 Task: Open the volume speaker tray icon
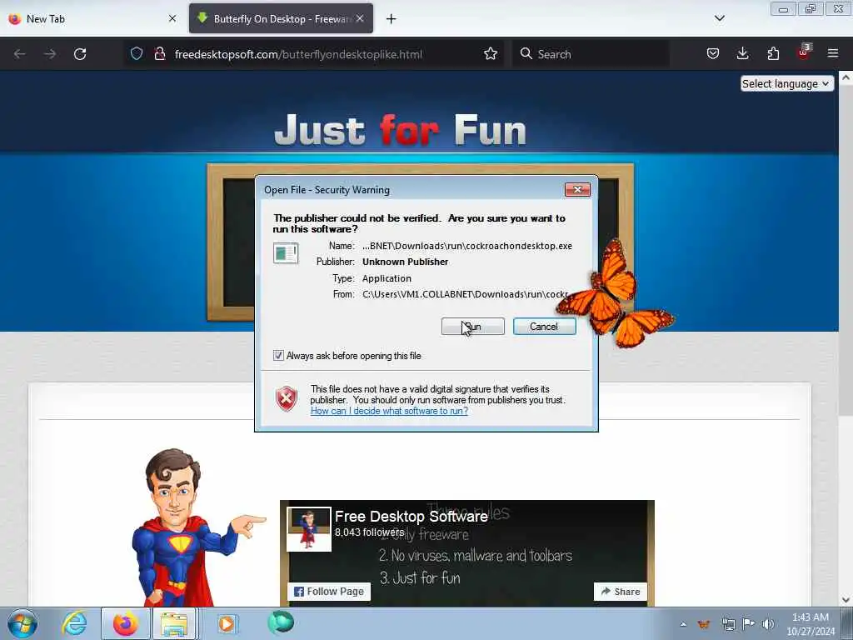768,624
